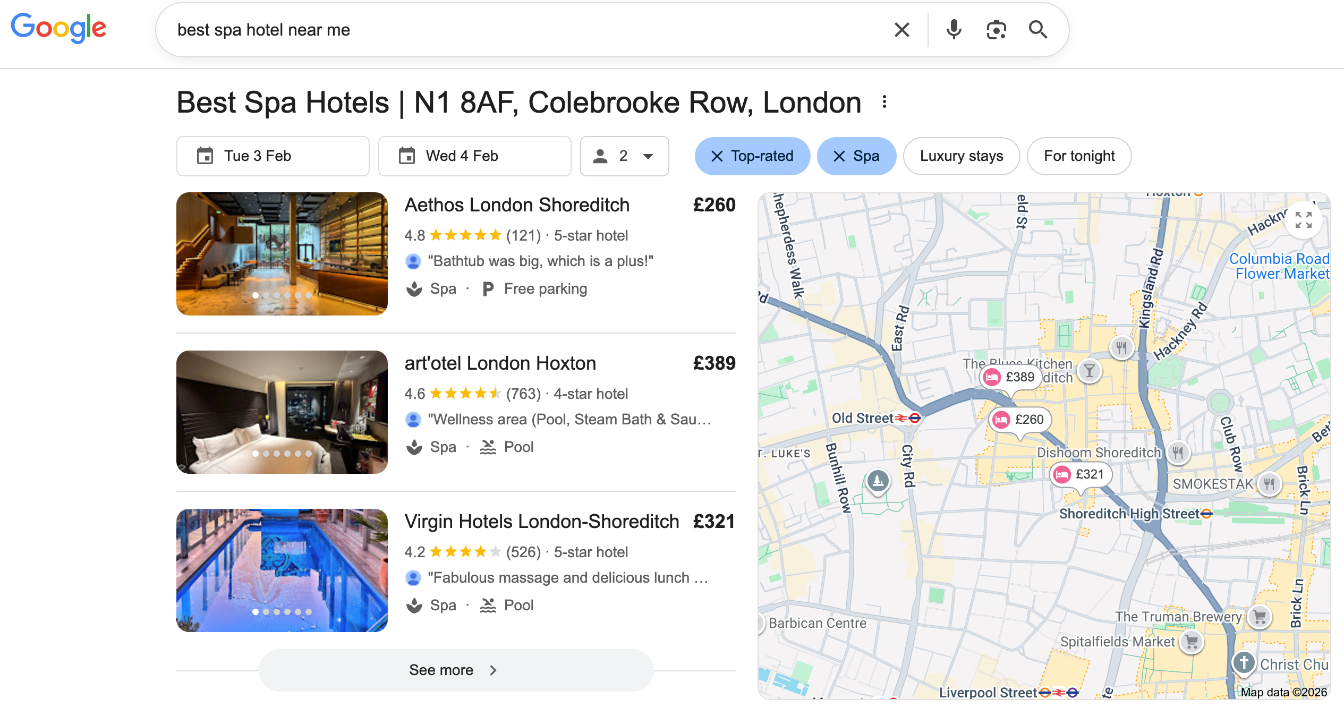The width and height of the screenshot is (1344, 716).
Task: Clear the search box text
Action: tap(901, 30)
